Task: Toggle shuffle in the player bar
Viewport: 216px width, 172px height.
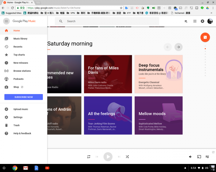Action: 127,157
